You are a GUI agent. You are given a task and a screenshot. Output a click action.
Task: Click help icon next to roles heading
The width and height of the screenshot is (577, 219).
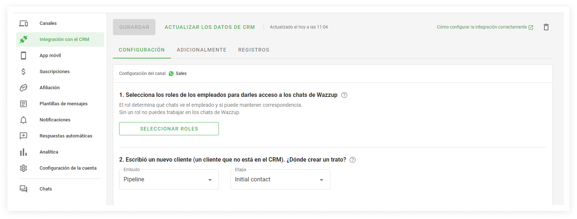pyautogui.click(x=344, y=95)
